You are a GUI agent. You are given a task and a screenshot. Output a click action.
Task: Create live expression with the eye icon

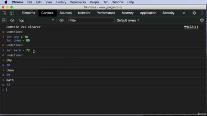click(x=61, y=20)
